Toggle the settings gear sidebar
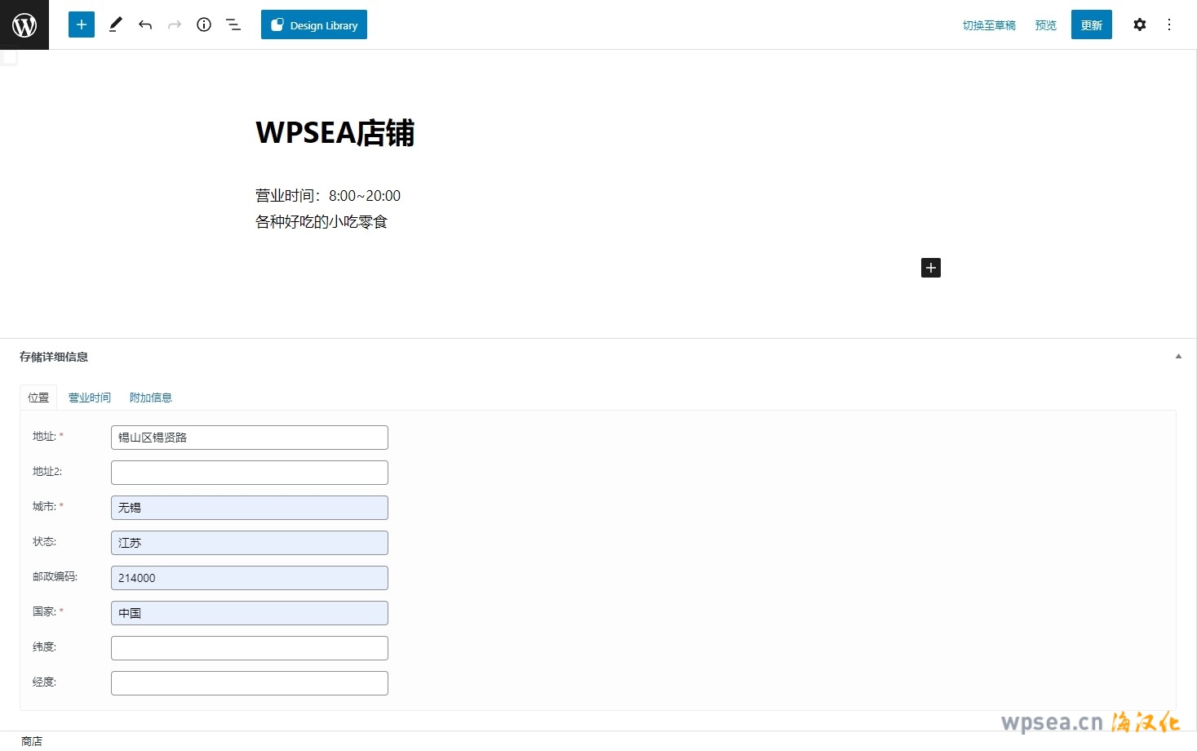The height and width of the screenshot is (751, 1197). tap(1140, 24)
